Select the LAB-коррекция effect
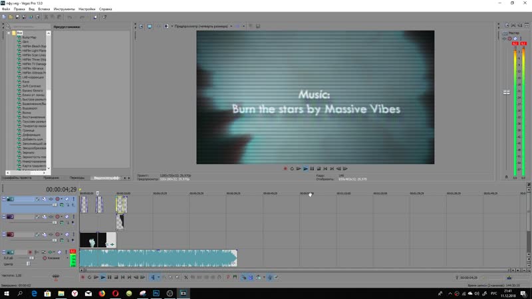Screen dimensions: 532x299 click(33, 77)
